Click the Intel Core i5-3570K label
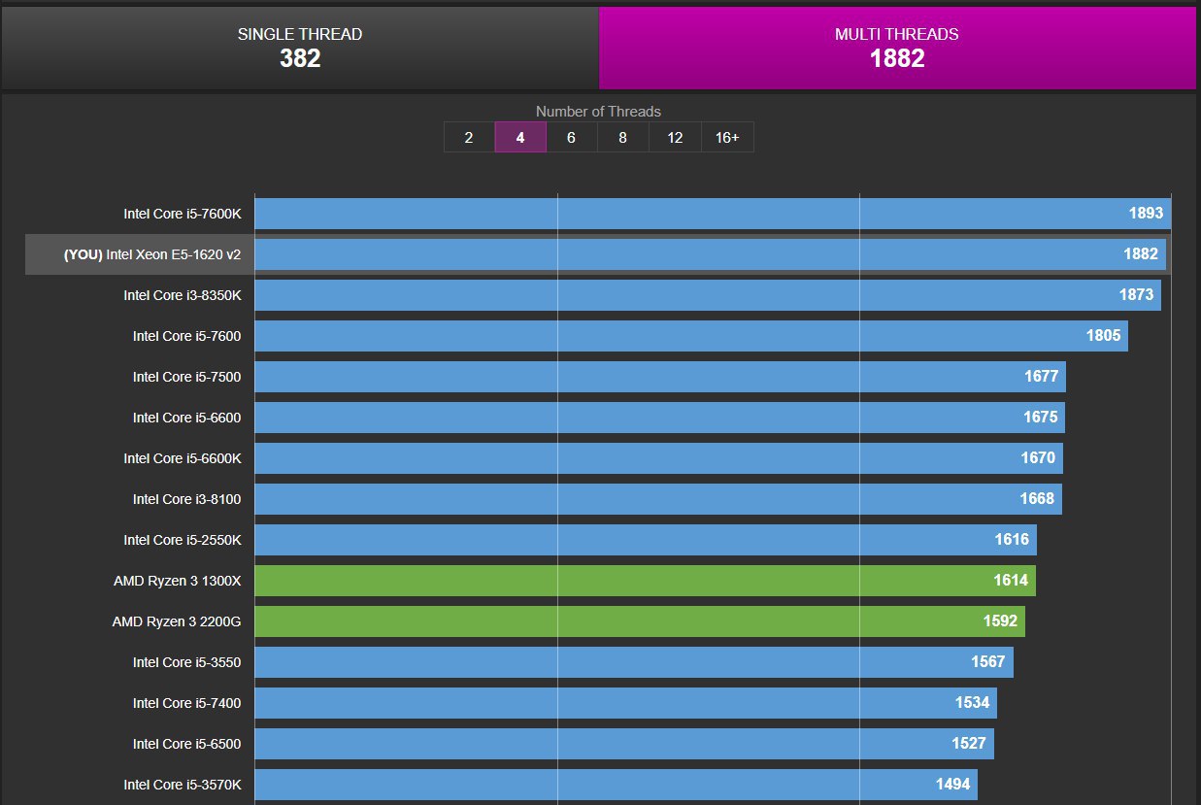The image size is (1201, 805). pyautogui.click(x=182, y=785)
